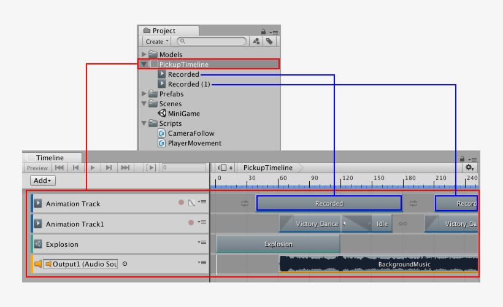The image size is (503, 307).
Task: Step to previous frame
Action: point(75,168)
